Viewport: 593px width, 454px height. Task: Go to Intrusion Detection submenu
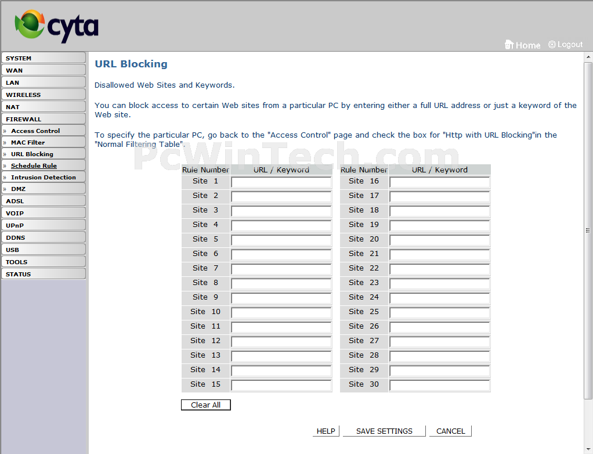pos(44,177)
